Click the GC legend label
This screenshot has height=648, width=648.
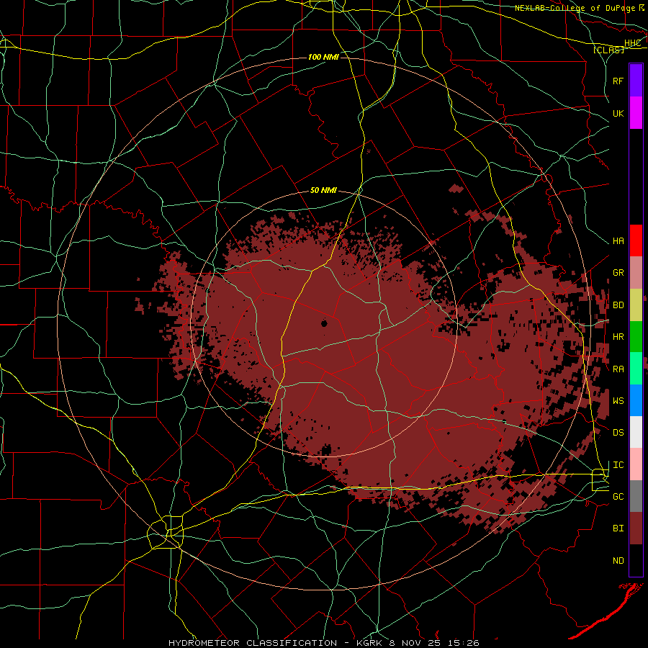point(618,496)
